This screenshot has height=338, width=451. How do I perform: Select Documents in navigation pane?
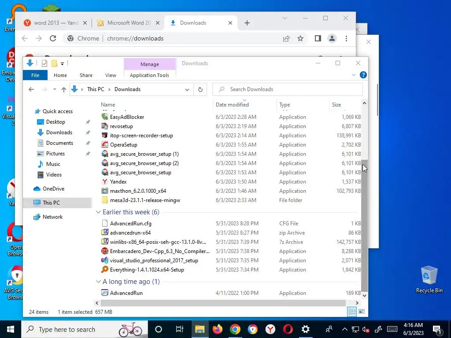(x=59, y=143)
